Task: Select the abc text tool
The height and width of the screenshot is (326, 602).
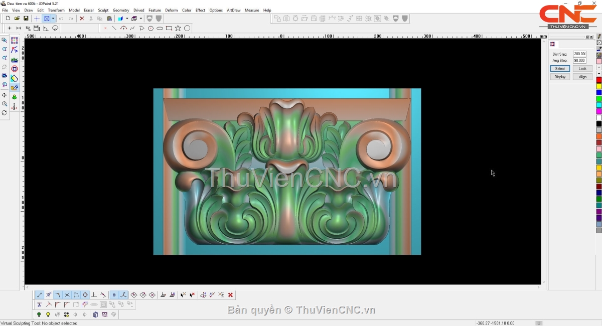Action: pos(15,60)
